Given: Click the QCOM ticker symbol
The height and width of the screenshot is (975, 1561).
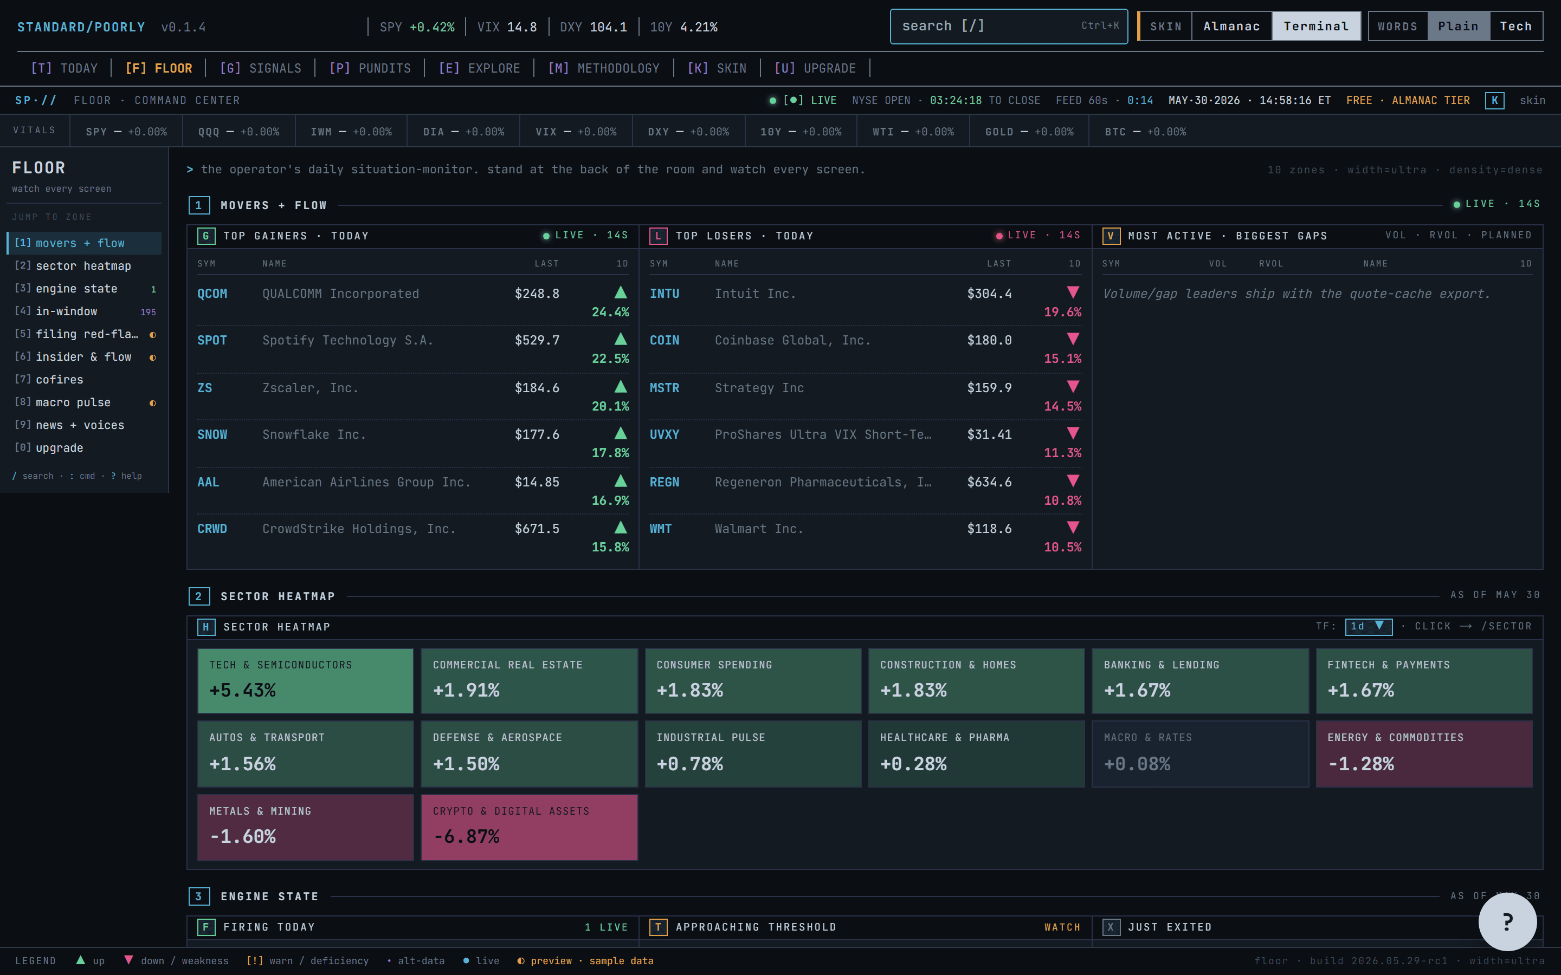Looking at the screenshot, I should 212,294.
